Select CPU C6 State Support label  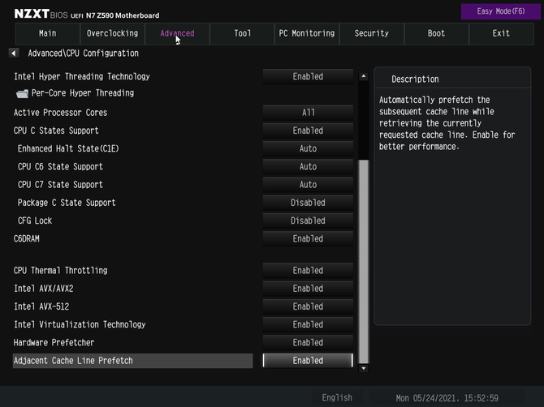pos(60,166)
